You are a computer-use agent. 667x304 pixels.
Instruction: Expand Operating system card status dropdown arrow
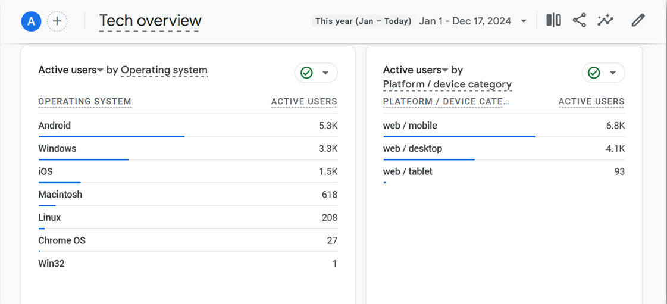[325, 73]
